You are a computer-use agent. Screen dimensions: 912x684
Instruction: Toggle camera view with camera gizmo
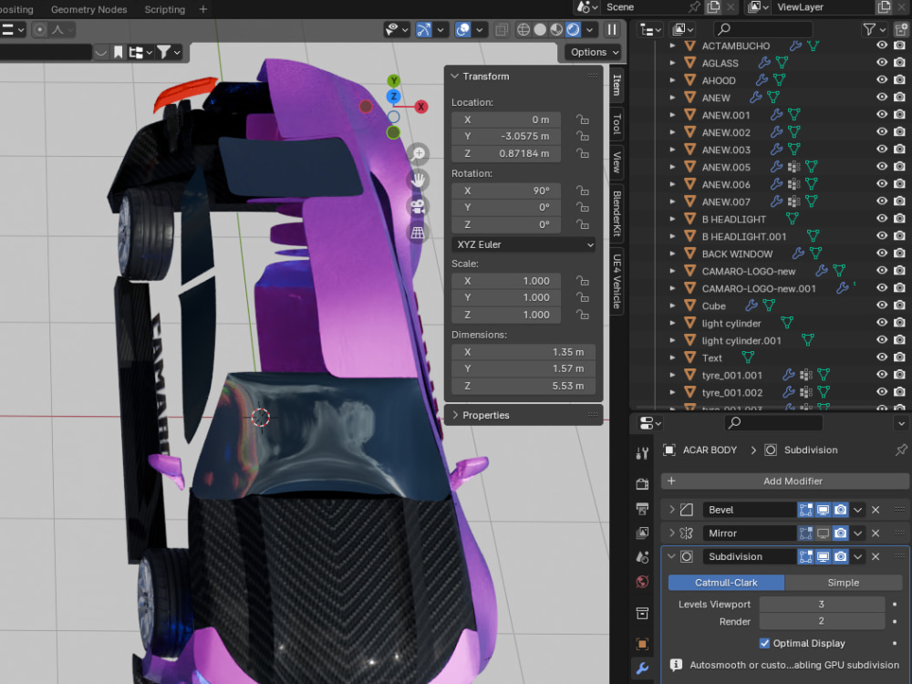419,206
